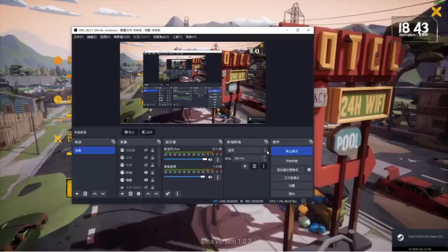Show the 文本 (GDI+) source via eye

pyautogui.click(x=146, y=188)
